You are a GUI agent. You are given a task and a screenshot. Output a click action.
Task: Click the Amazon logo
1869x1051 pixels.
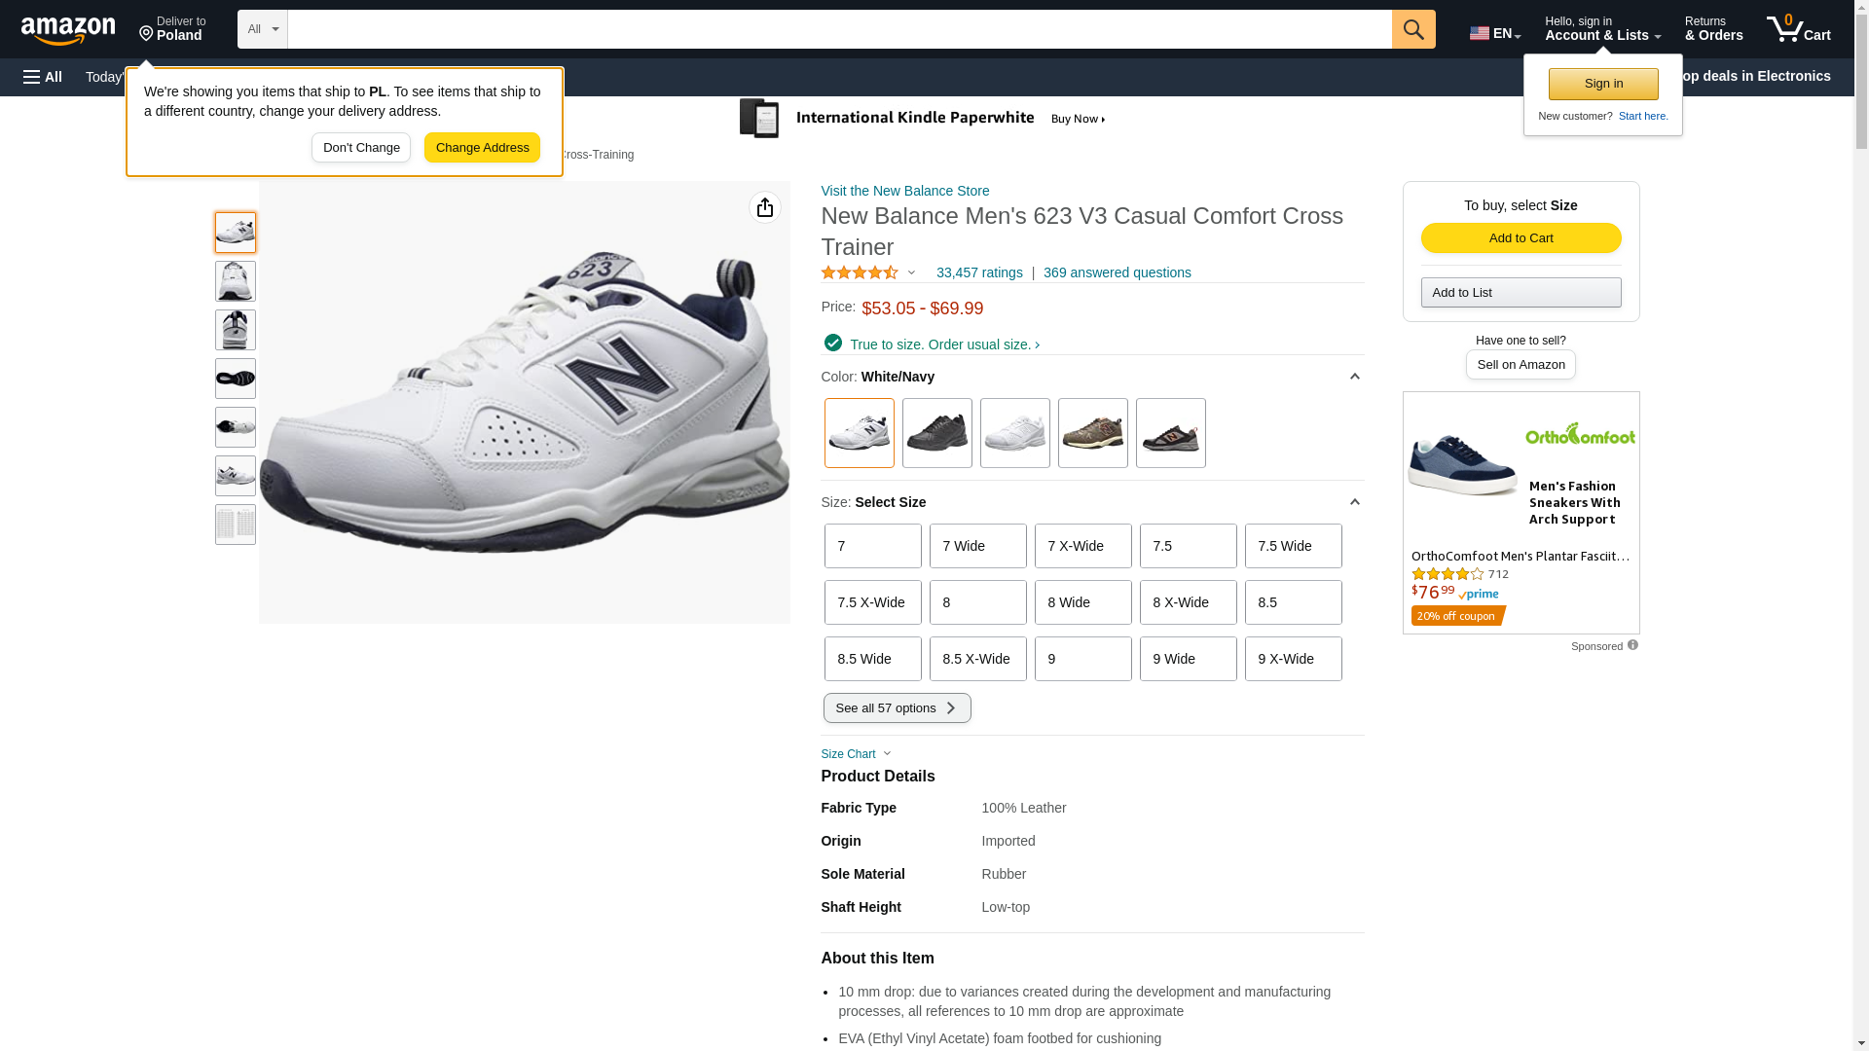click(x=68, y=31)
